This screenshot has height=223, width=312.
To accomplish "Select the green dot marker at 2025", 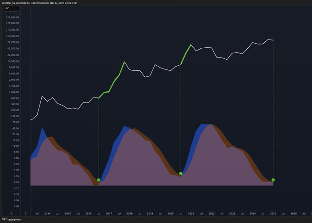I will click(273, 180).
